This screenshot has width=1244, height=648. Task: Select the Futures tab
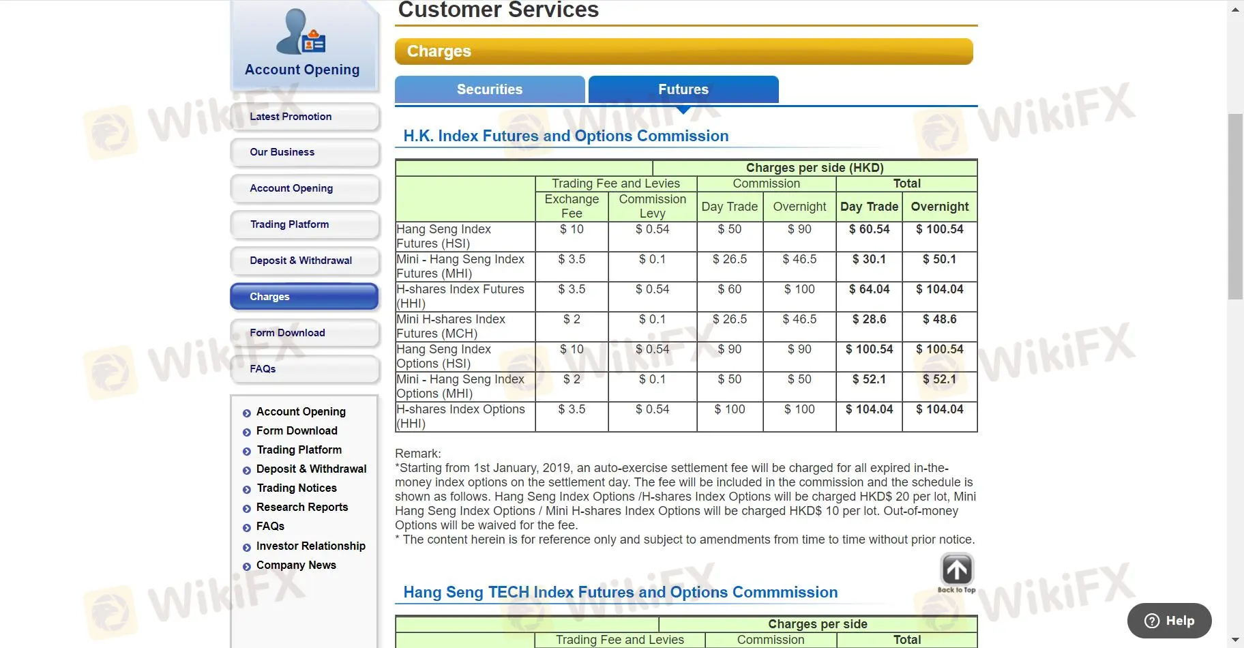pyautogui.click(x=683, y=89)
